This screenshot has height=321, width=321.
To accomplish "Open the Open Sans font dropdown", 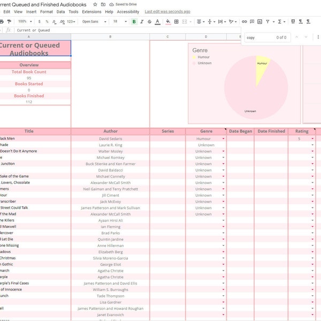I will (94, 21).
